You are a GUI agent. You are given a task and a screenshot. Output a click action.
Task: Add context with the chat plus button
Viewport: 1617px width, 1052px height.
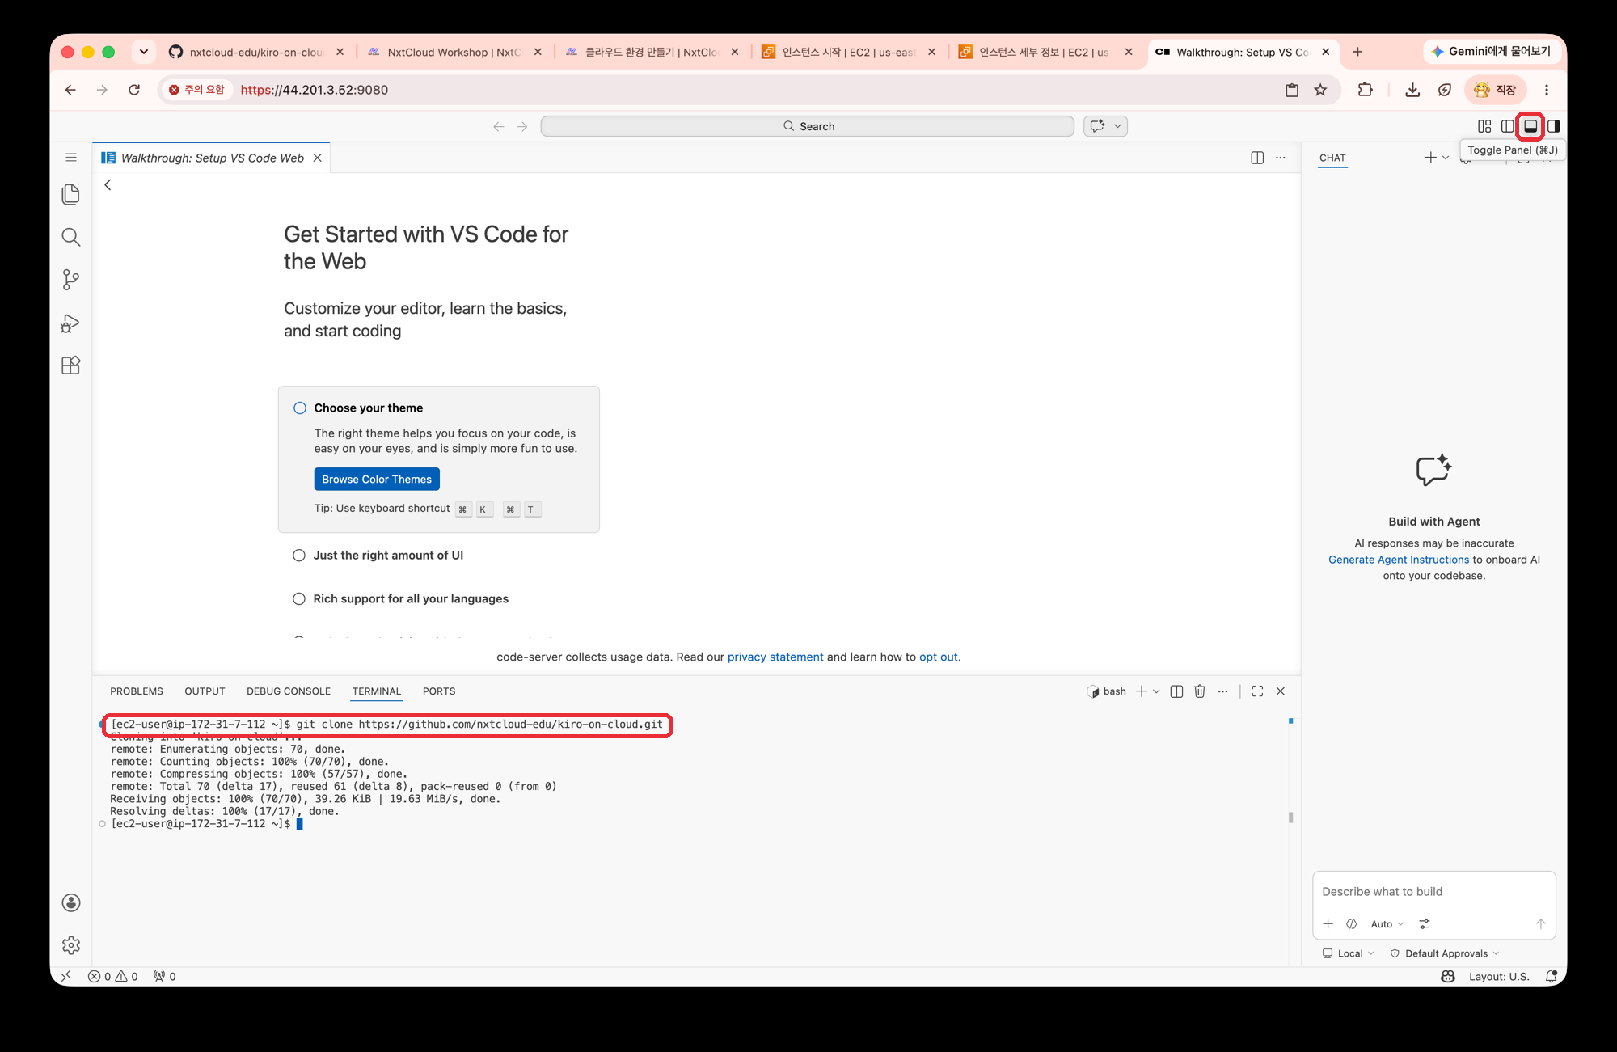[x=1328, y=924]
